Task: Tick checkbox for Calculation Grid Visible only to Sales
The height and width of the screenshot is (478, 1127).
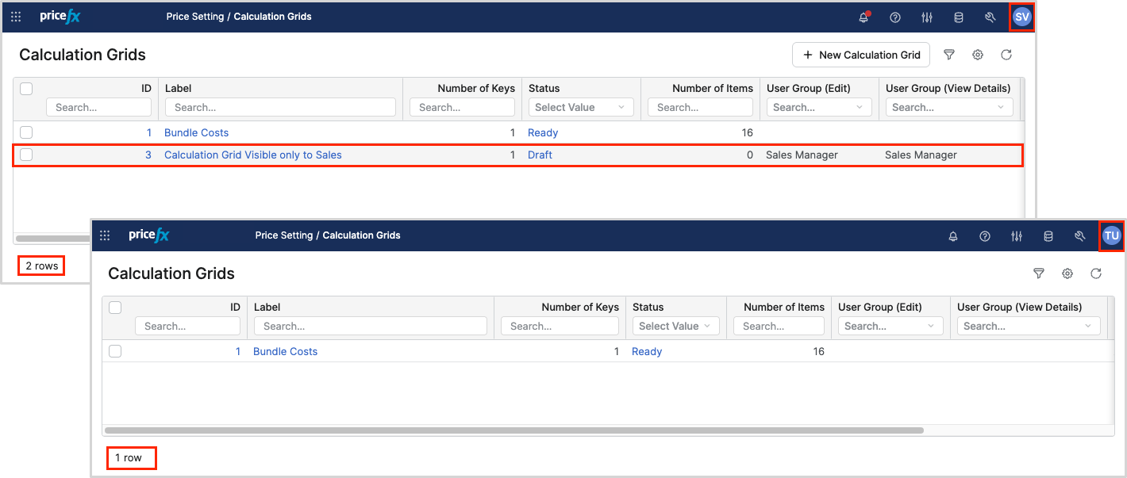Action: 26,155
